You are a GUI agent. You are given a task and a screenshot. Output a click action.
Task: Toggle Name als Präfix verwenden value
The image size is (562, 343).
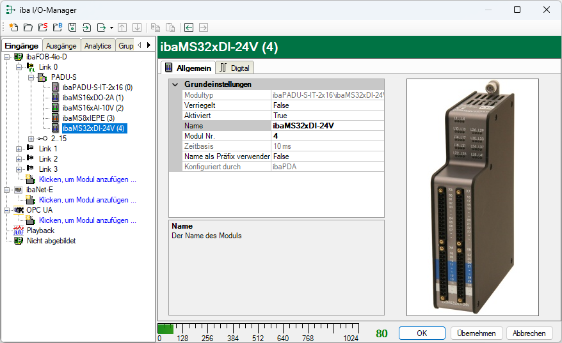pyautogui.click(x=327, y=156)
